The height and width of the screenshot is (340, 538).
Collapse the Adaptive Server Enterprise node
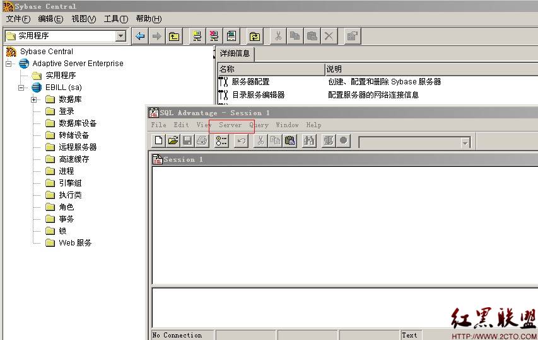[9, 64]
